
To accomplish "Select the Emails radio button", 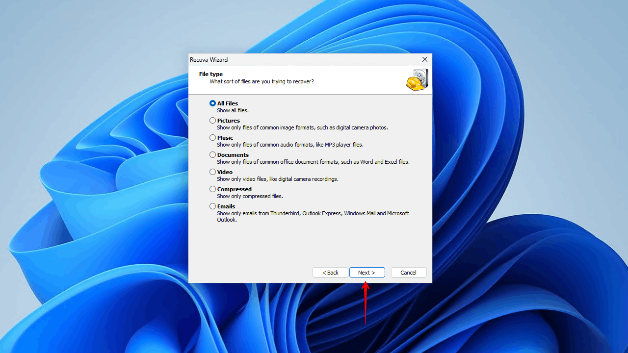I will [212, 206].
